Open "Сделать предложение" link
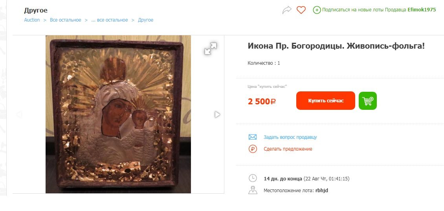The image size is (444, 211). pyautogui.click(x=288, y=149)
